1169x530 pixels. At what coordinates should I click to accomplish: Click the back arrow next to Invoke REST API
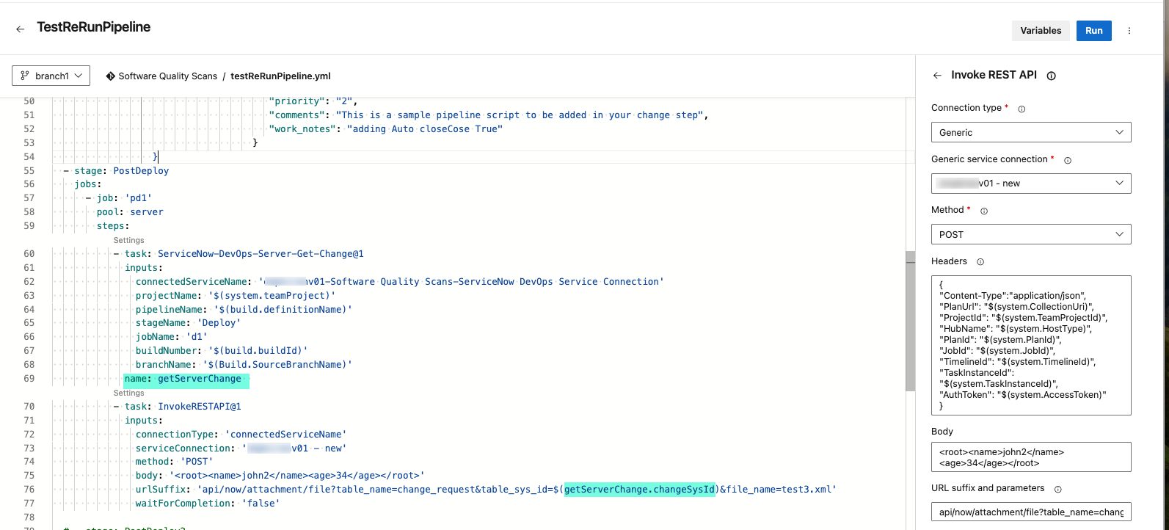click(937, 76)
